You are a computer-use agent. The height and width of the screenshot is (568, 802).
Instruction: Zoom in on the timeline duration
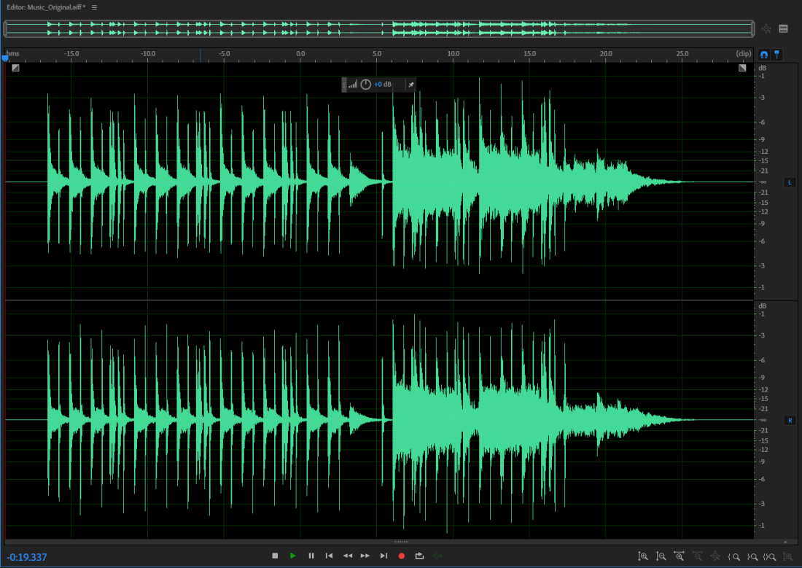click(x=680, y=556)
